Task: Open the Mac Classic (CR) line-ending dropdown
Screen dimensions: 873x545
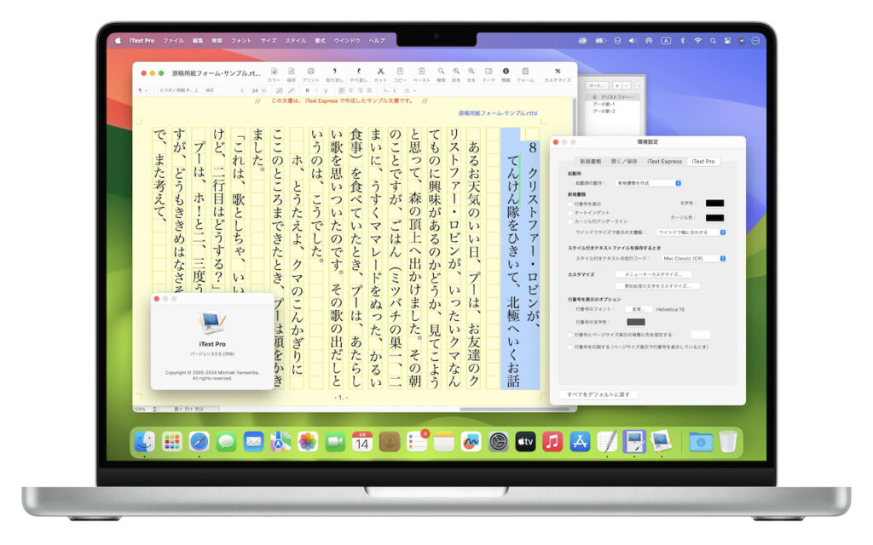Action: 691,258
